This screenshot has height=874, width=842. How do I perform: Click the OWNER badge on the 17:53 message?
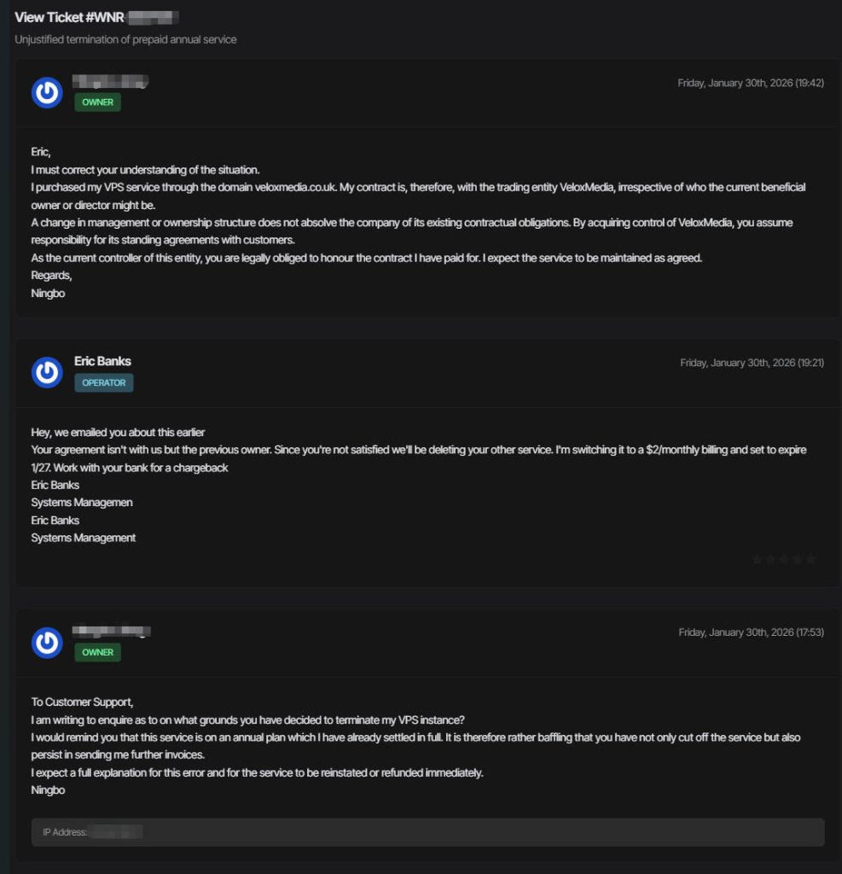pyautogui.click(x=97, y=652)
